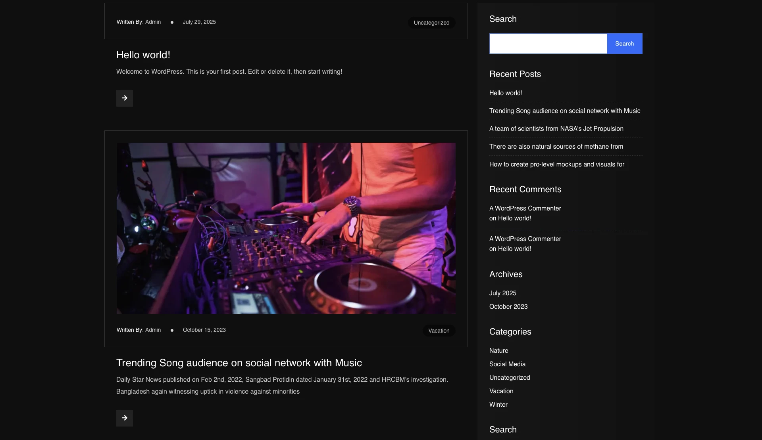Screen dimensions: 762x440
Task: Open first A WordPress Commenter comment link
Action: click(x=525, y=209)
